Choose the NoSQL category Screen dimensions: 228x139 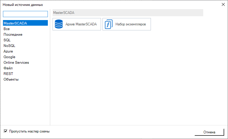click(25, 46)
